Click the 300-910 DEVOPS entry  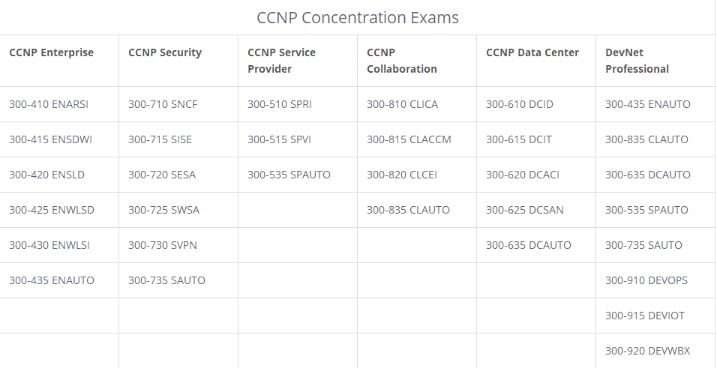coord(646,280)
